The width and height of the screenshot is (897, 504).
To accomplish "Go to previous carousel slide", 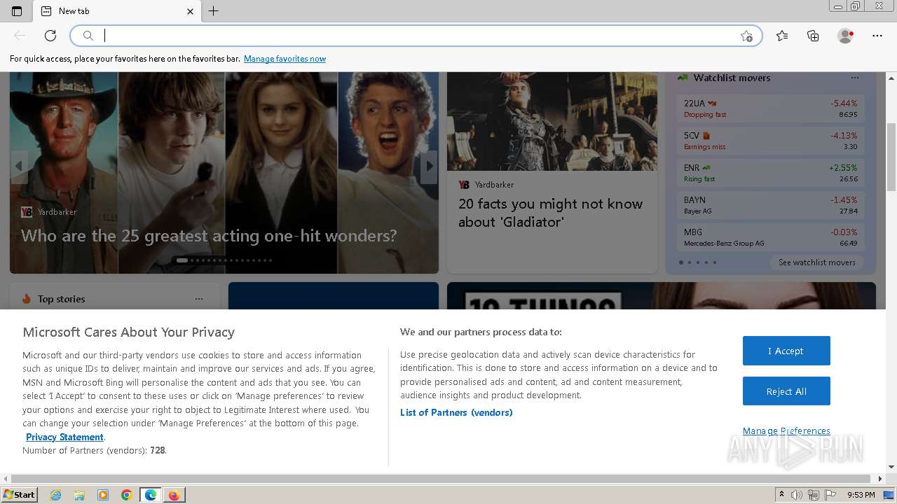I will (x=19, y=167).
